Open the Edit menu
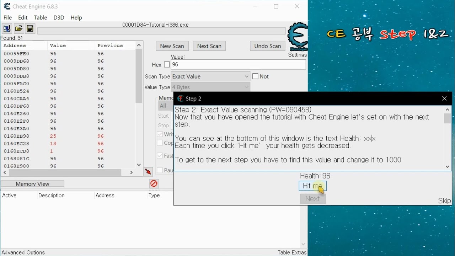 point(23,17)
